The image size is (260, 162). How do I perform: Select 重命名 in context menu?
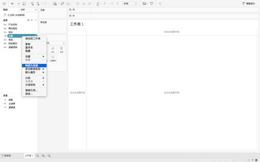click(x=34, y=47)
